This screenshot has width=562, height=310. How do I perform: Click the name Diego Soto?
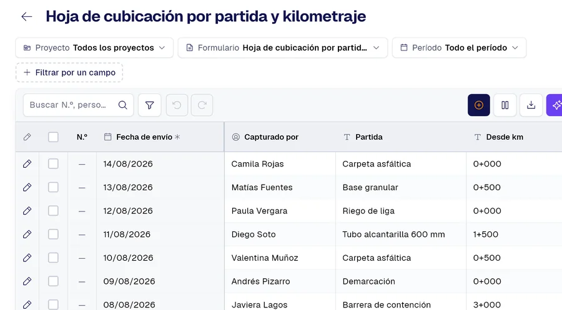254,235
